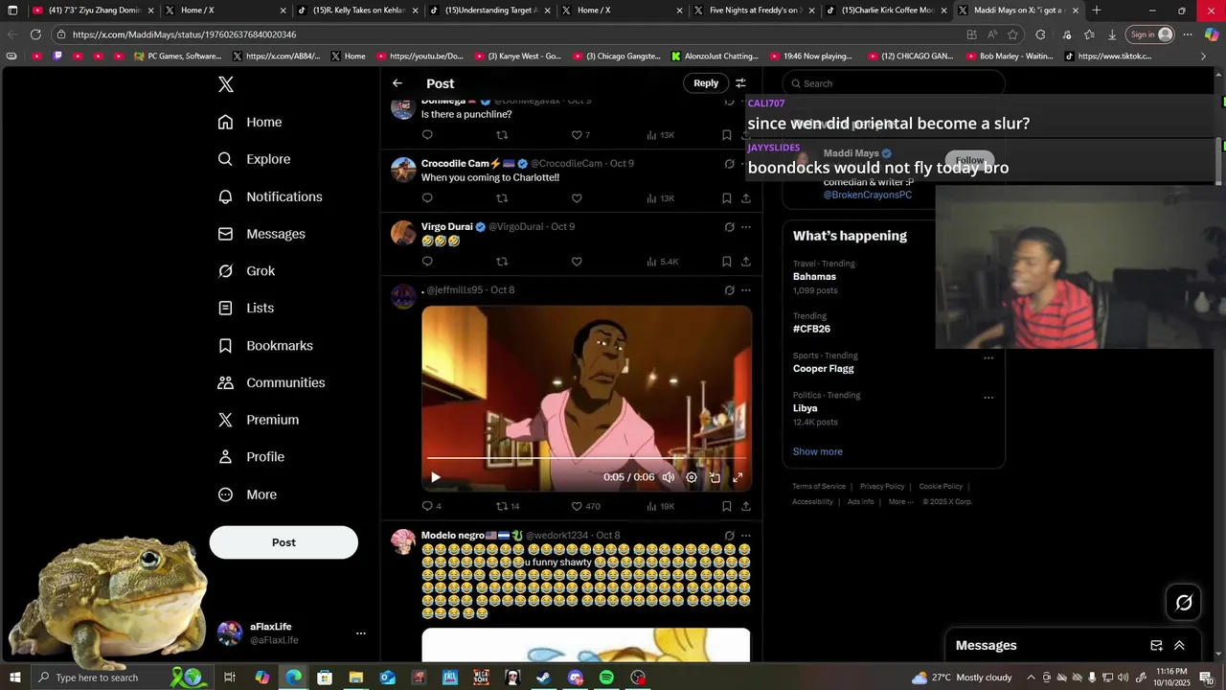
Task: Open Messages in X sidebar
Action: pyautogui.click(x=261, y=234)
